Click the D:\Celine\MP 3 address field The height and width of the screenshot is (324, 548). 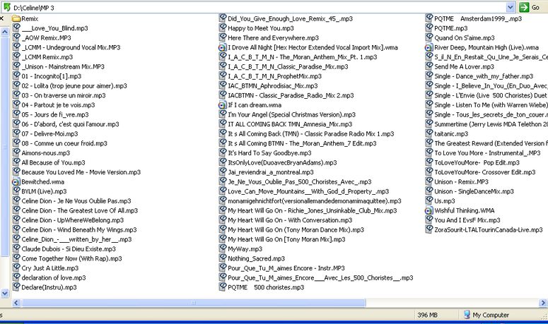(x=259, y=7)
